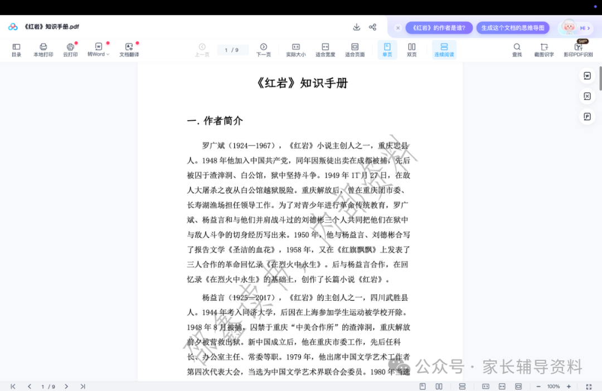
Task: Convert to Excel from right sidebar
Action: (x=587, y=96)
